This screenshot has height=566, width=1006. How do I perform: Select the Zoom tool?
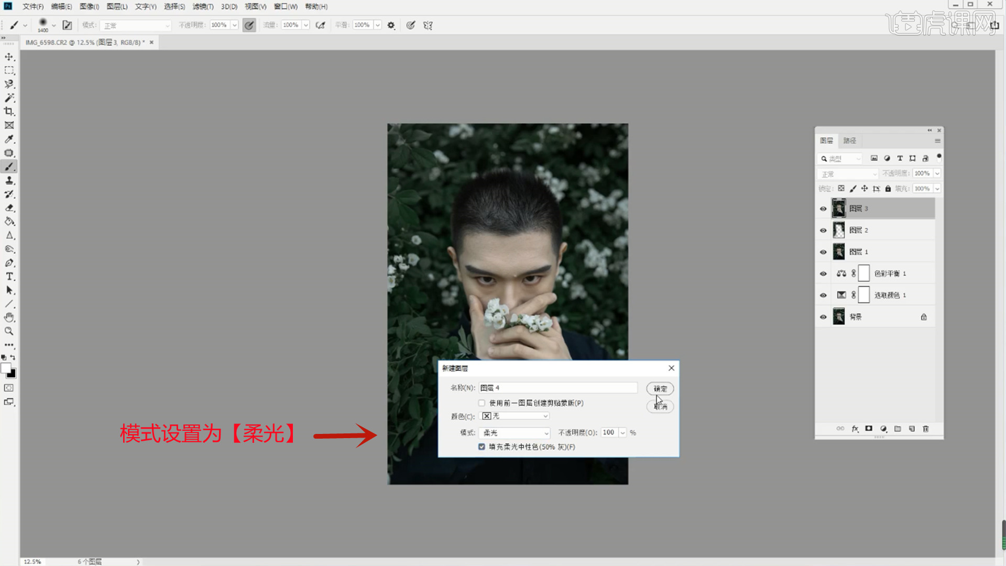(9, 331)
